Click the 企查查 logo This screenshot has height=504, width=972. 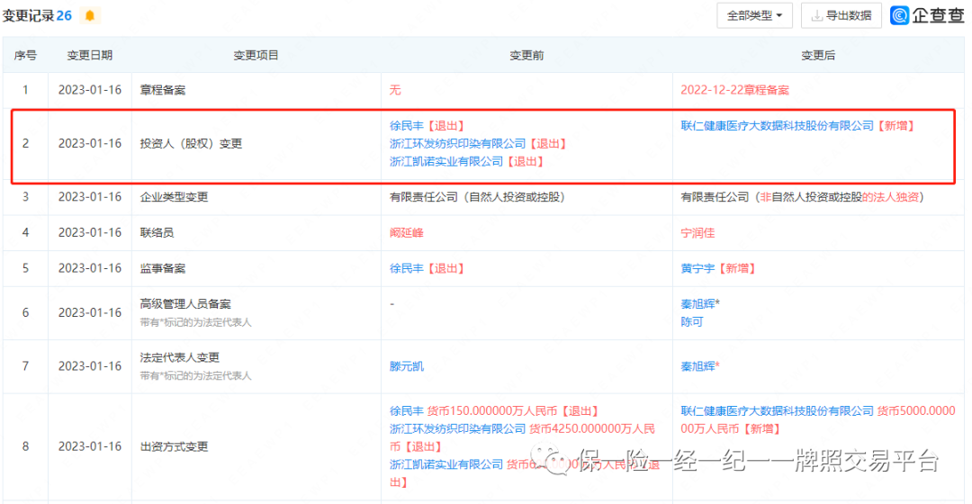(927, 15)
